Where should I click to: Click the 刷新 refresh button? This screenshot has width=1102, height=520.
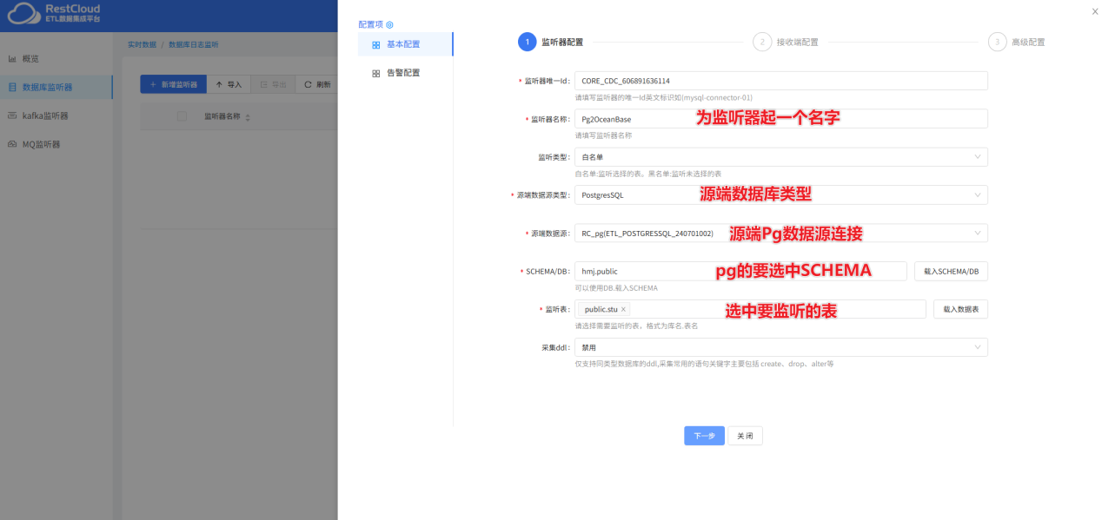point(317,84)
